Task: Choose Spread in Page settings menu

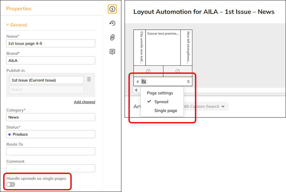Action: coord(161,102)
